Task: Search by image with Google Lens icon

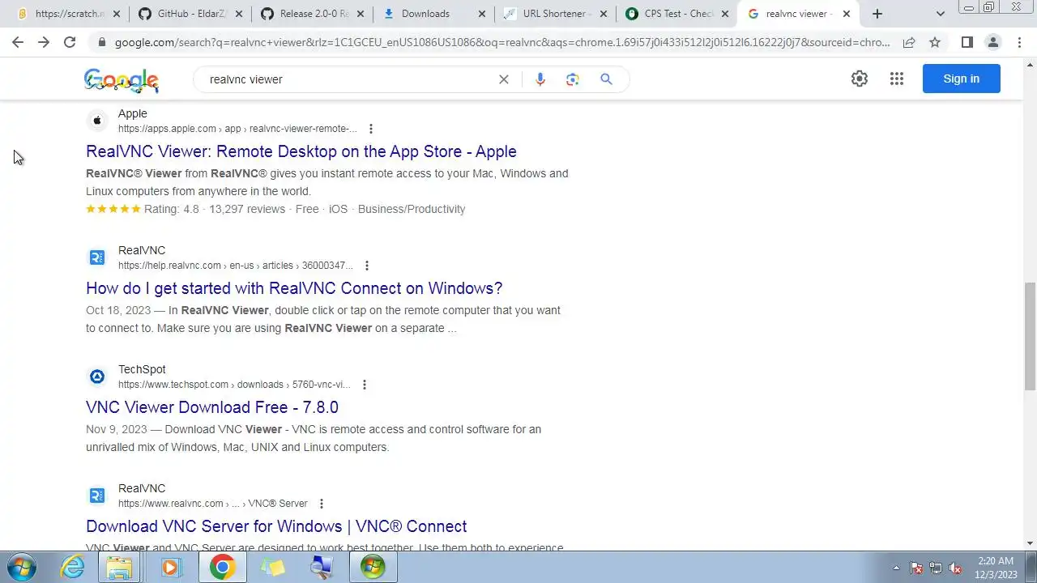Action: coord(573,79)
